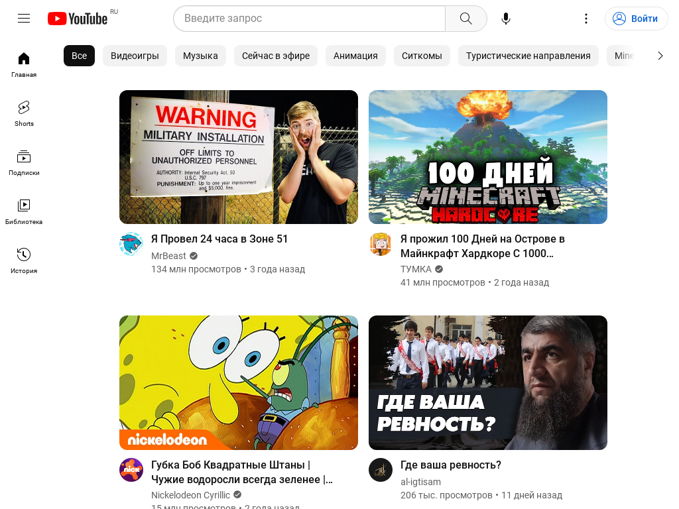
Task: Open ТУМКА channel avatar
Action: (381, 244)
